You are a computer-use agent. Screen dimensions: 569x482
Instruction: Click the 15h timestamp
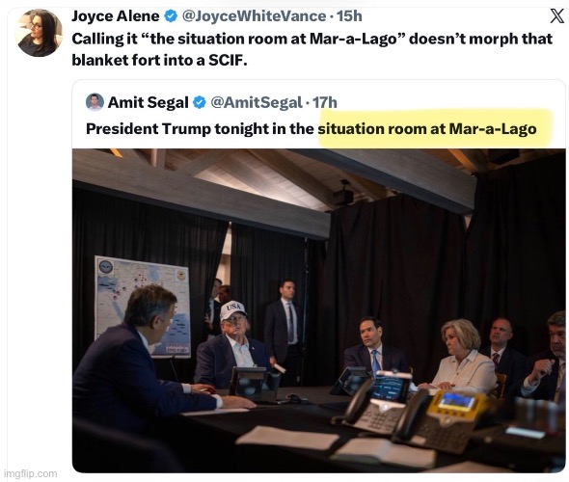349,16
